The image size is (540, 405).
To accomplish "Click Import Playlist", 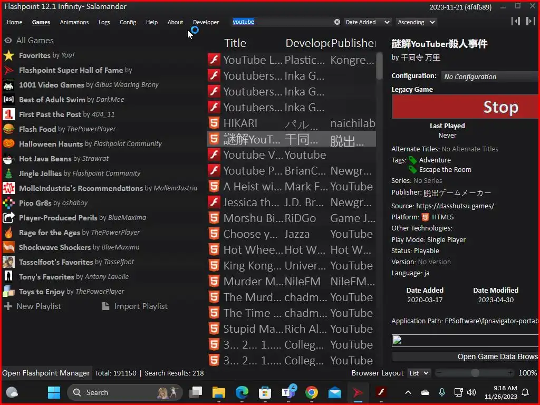I will 135,306.
